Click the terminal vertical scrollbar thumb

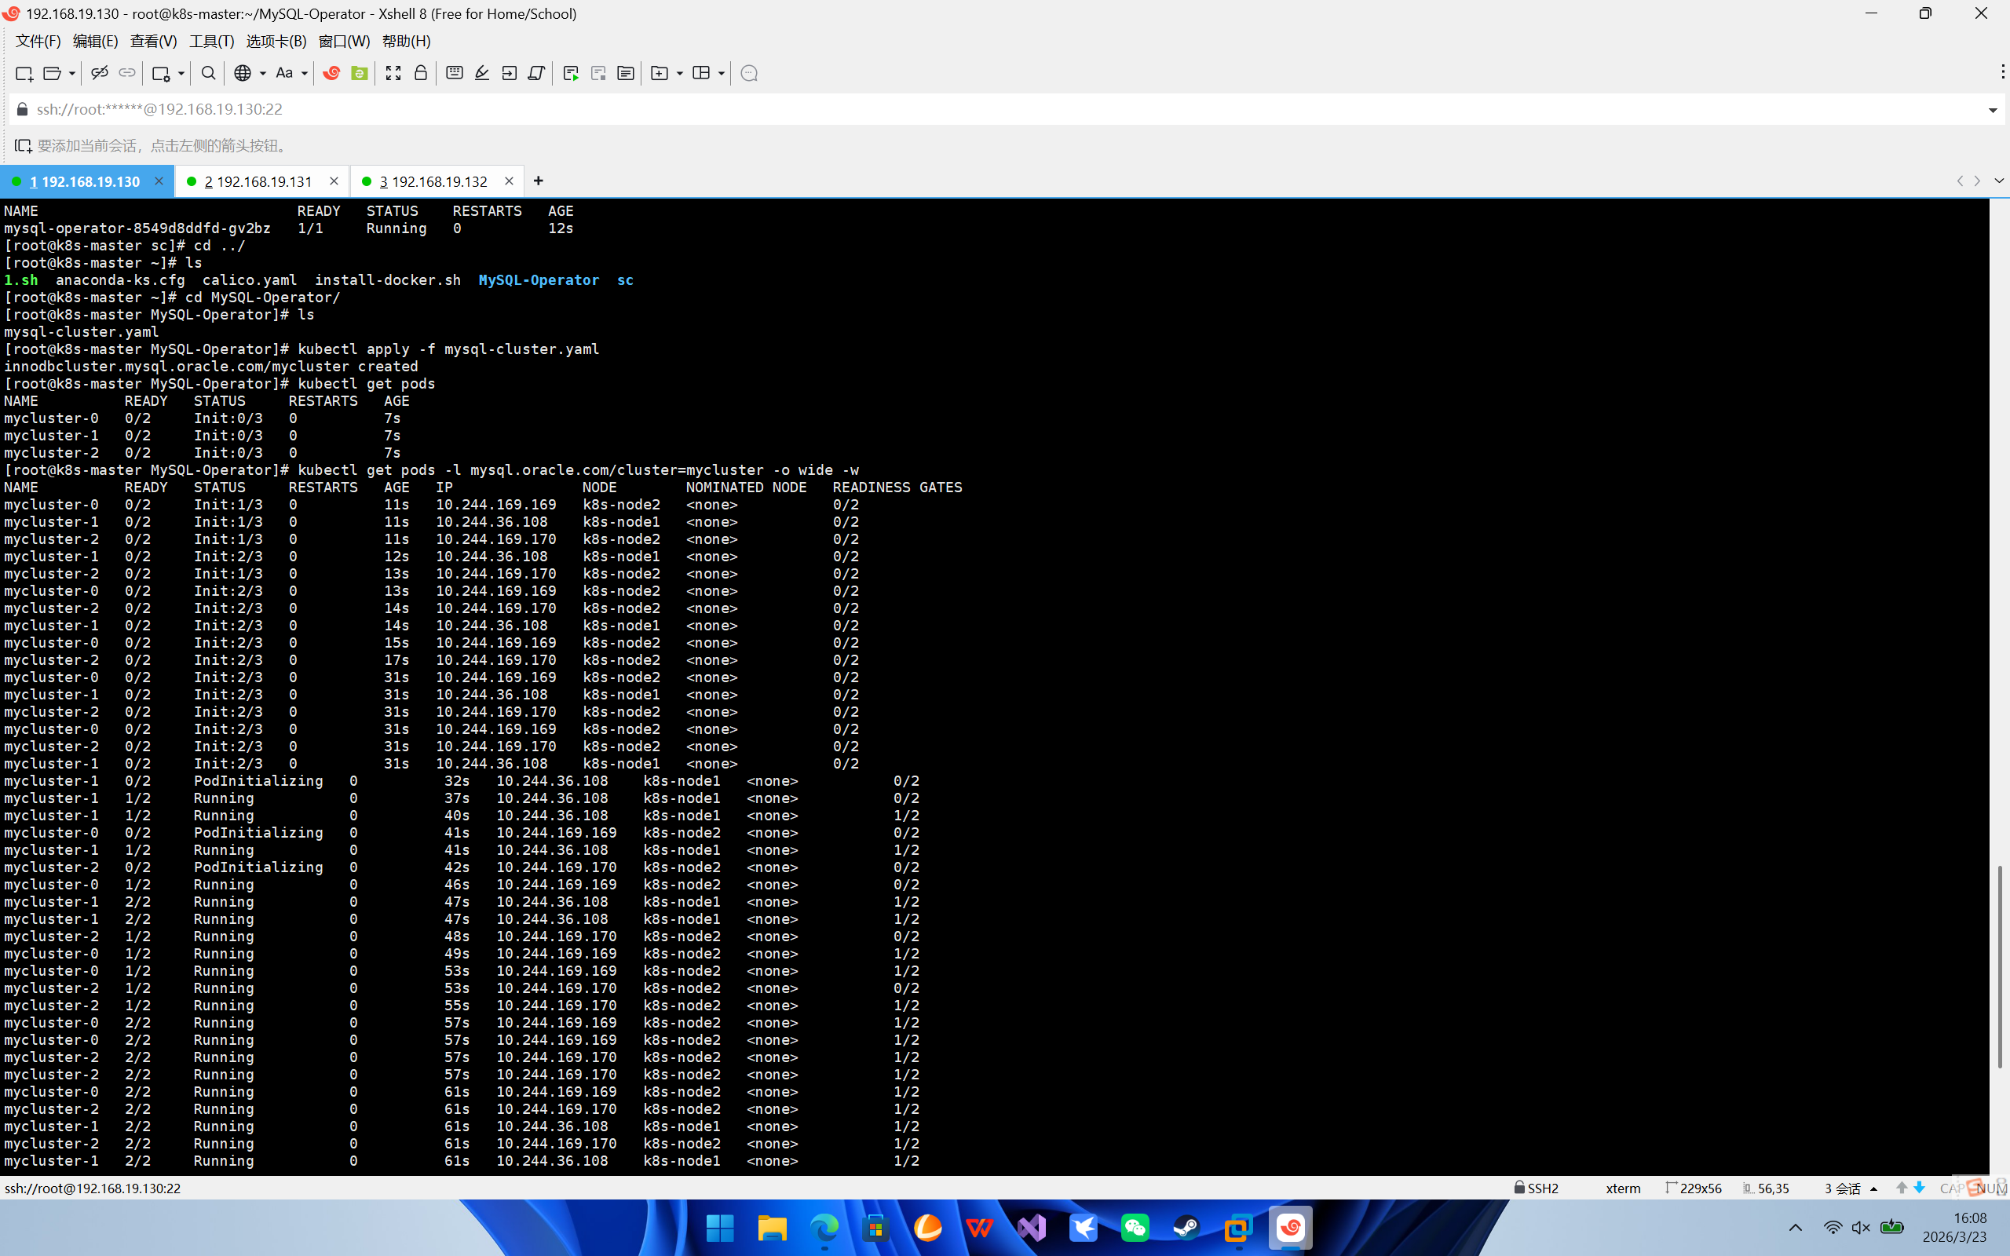click(x=1999, y=967)
